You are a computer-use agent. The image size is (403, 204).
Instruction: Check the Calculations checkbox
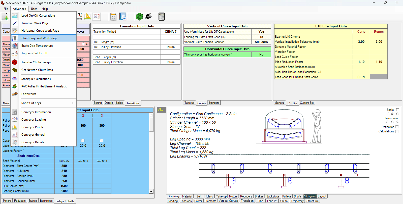click(397, 131)
